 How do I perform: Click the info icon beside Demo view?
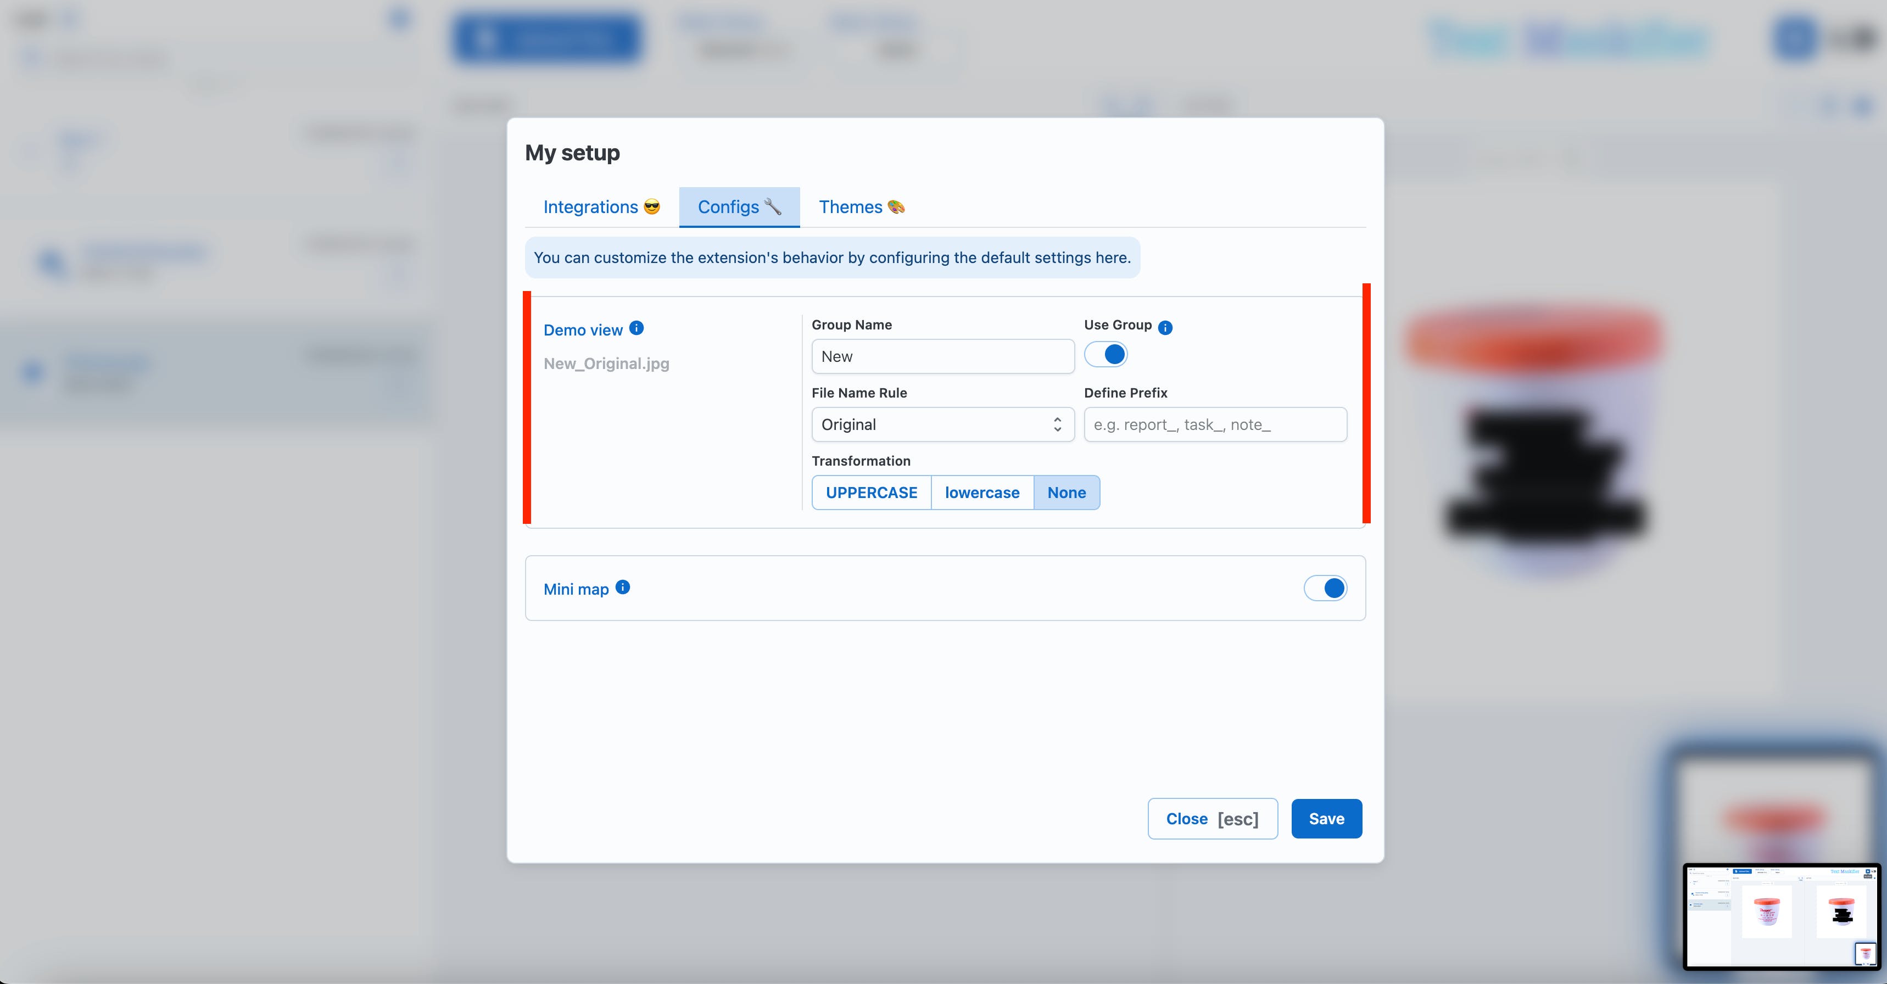click(636, 328)
